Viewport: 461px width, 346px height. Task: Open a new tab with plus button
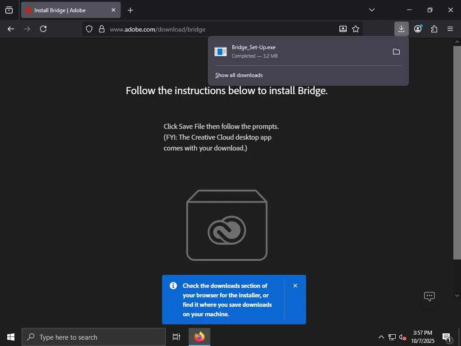click(130, 10)
